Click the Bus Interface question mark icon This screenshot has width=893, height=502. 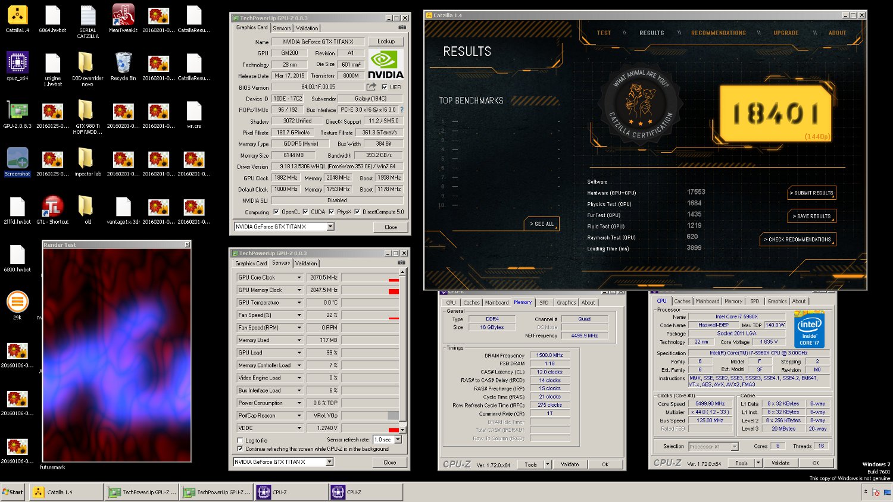(x=402, y=109)
